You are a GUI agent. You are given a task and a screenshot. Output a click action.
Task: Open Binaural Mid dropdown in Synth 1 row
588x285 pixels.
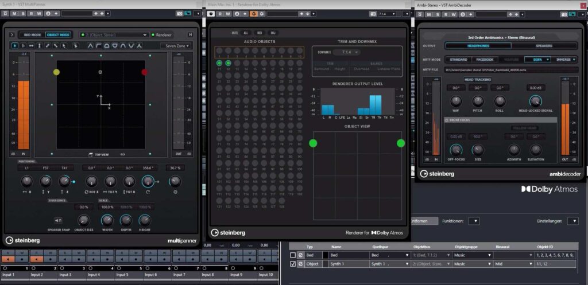(x=514, y=264)
